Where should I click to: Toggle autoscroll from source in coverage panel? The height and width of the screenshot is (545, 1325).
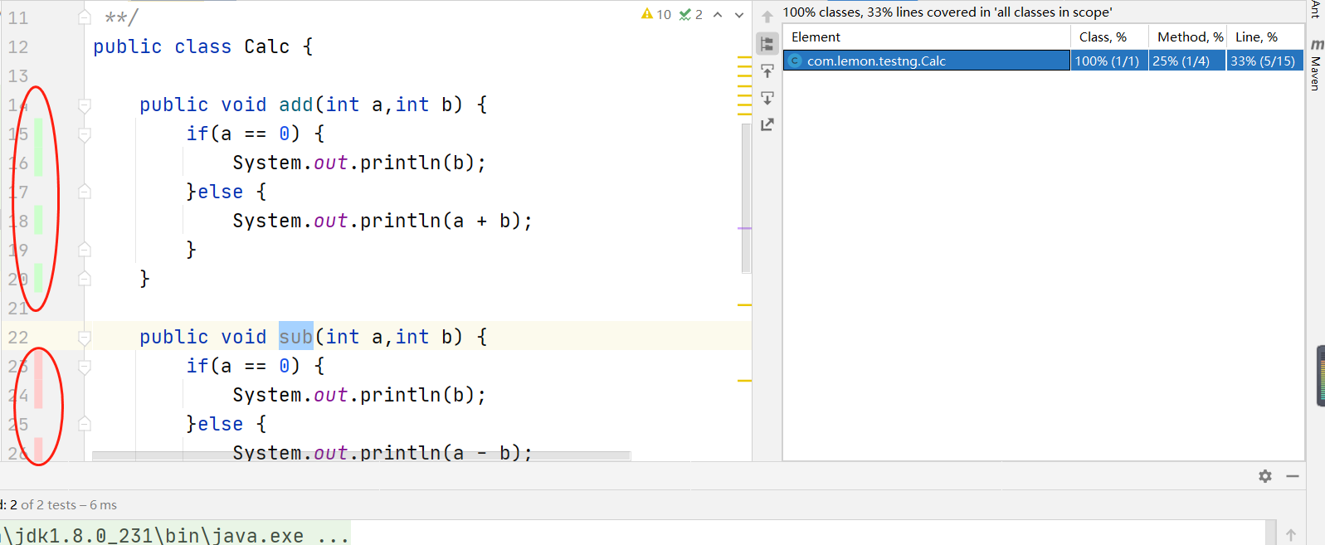click(767, 98)
